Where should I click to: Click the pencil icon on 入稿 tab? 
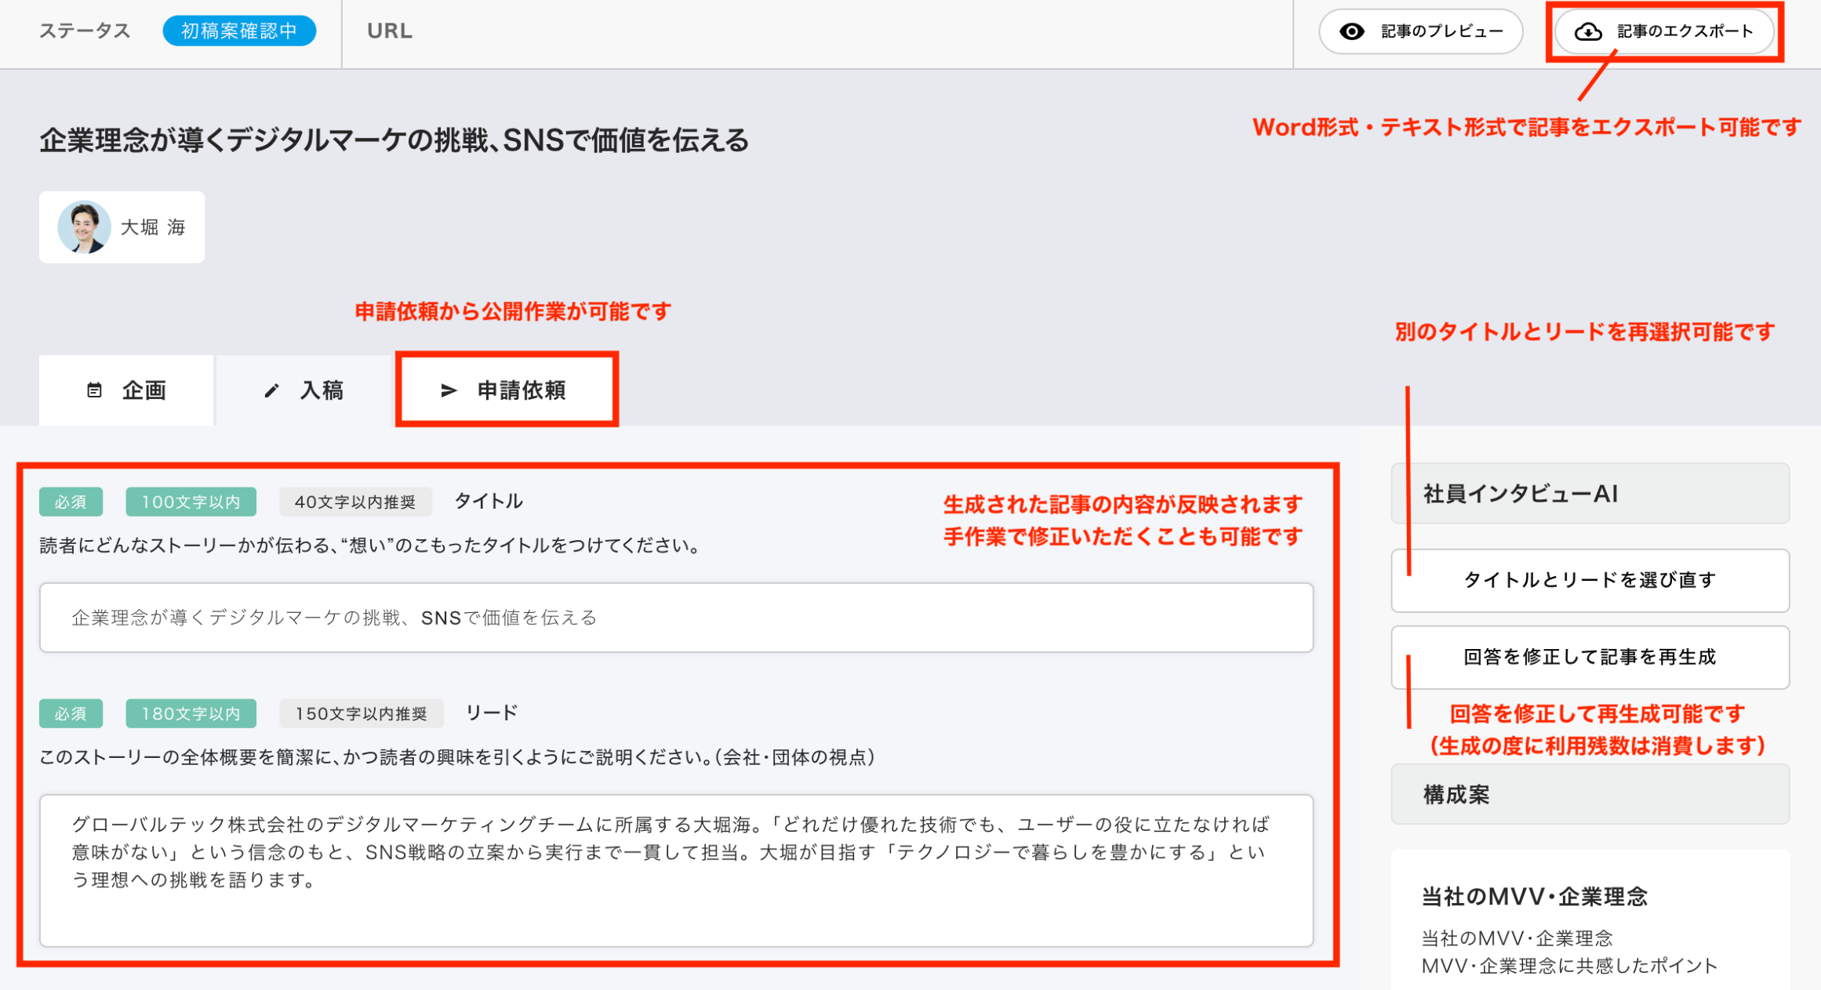pyautogui.click(x=271, y=390)
